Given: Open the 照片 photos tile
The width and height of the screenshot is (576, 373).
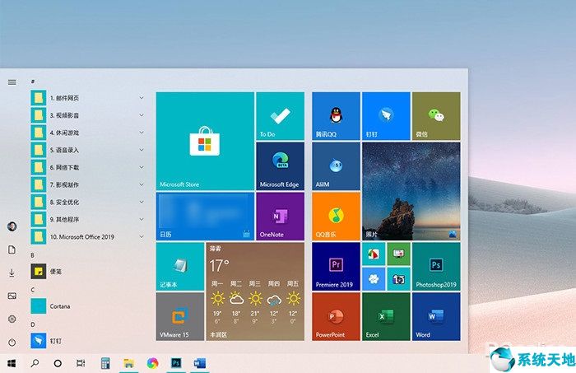Looking at the screenshot, I should click(411, 192).
